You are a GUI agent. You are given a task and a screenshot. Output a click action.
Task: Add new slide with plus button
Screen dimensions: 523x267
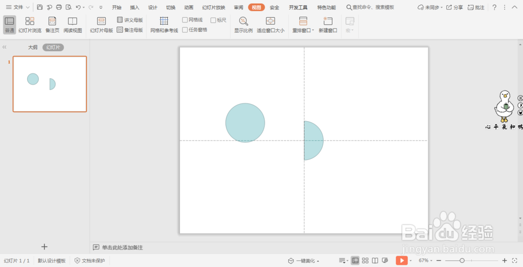pyautogui.click(x=44, y=247)
